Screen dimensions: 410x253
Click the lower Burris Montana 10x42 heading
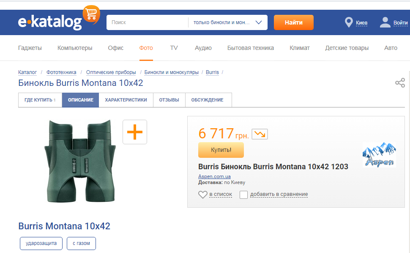[x=64, y=226]
